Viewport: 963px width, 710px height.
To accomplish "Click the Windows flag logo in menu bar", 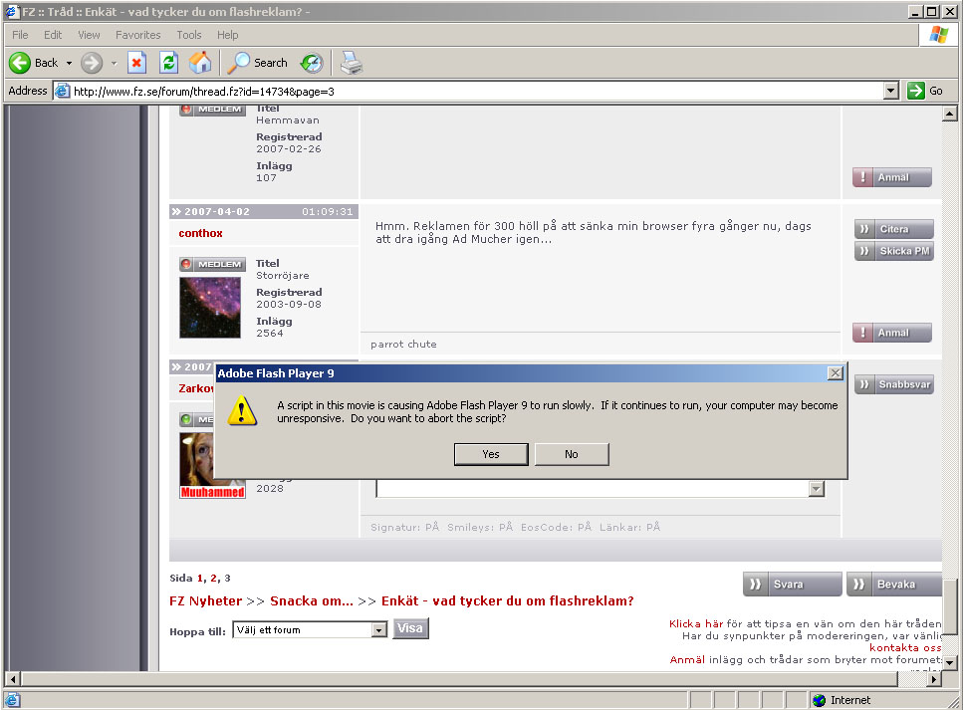I will point(938,35).
